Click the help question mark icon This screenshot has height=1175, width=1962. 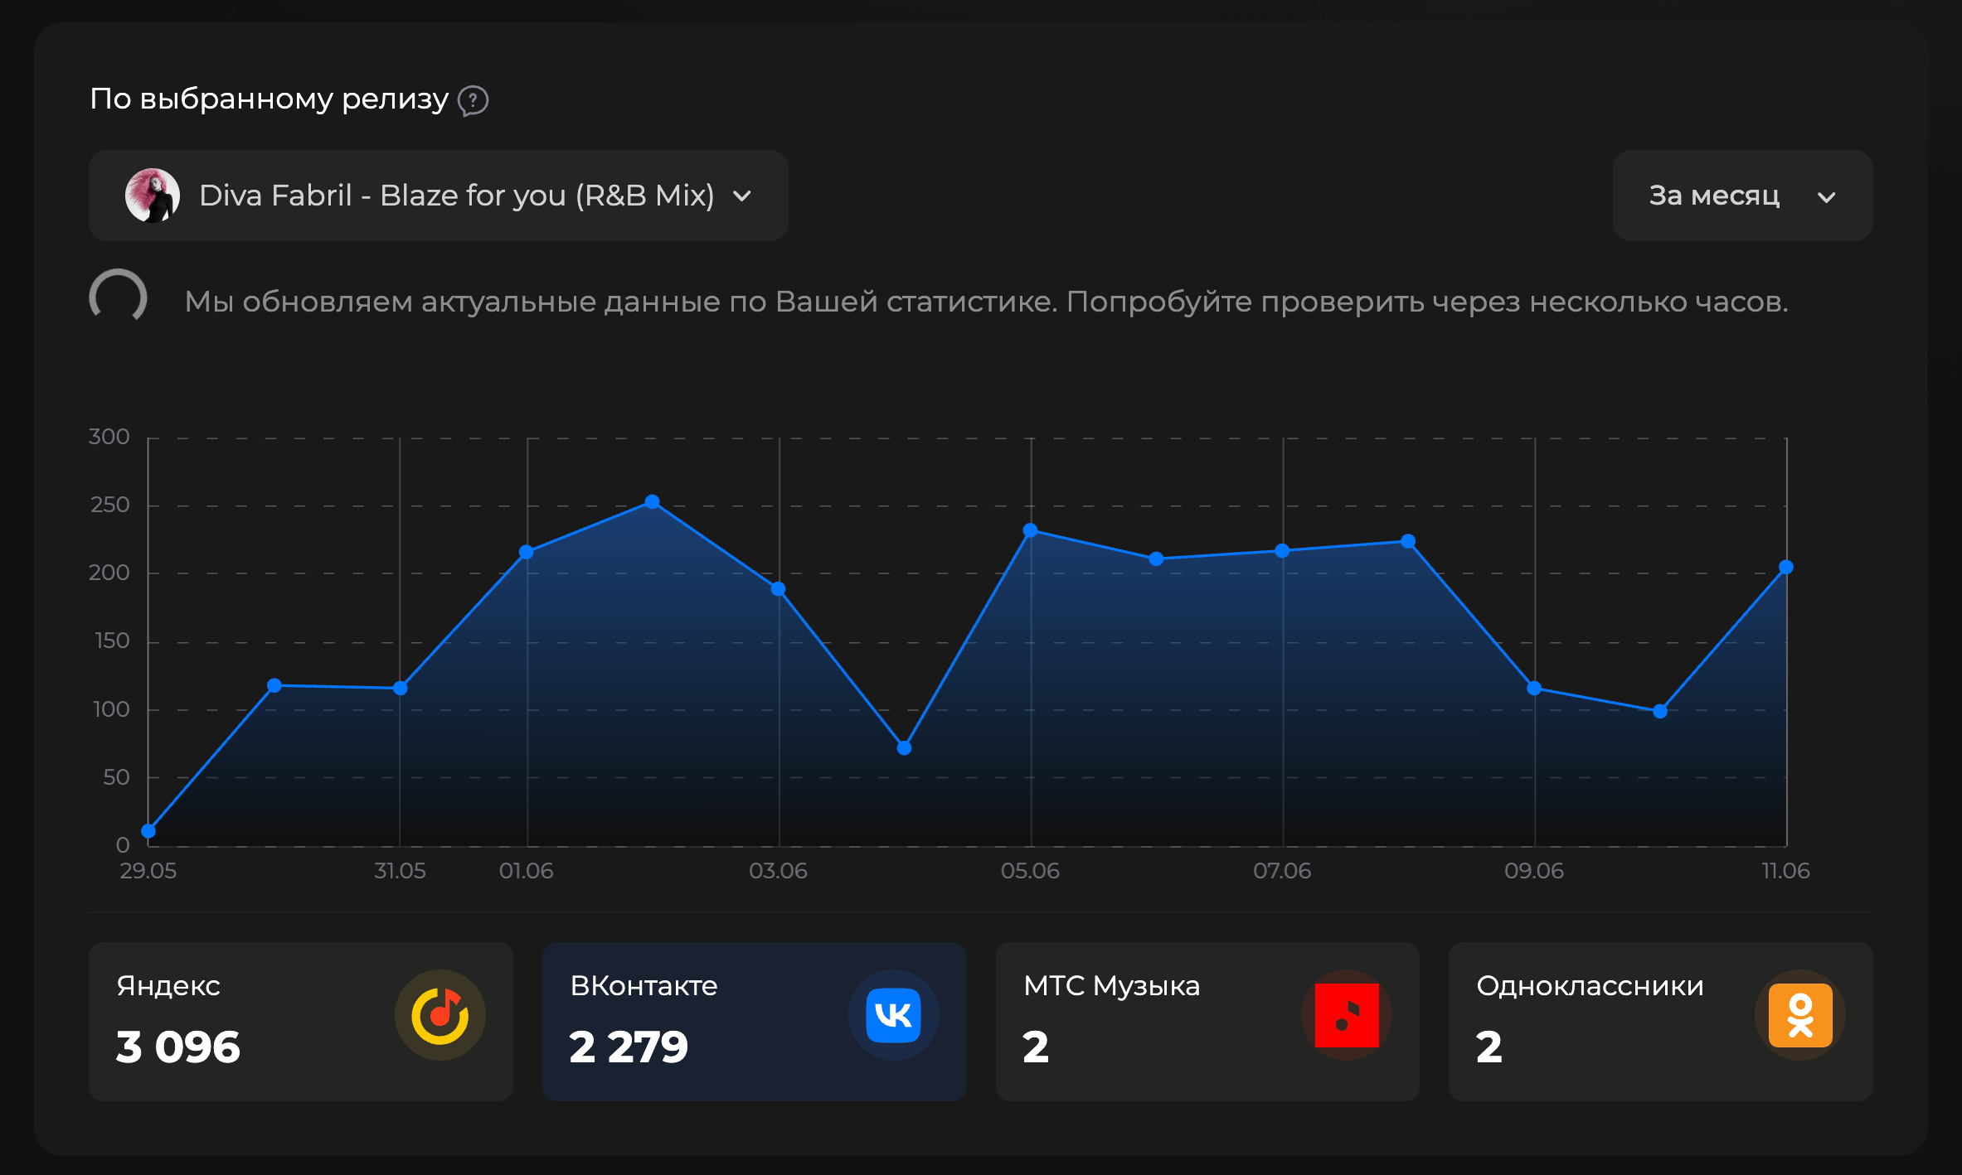474,100
